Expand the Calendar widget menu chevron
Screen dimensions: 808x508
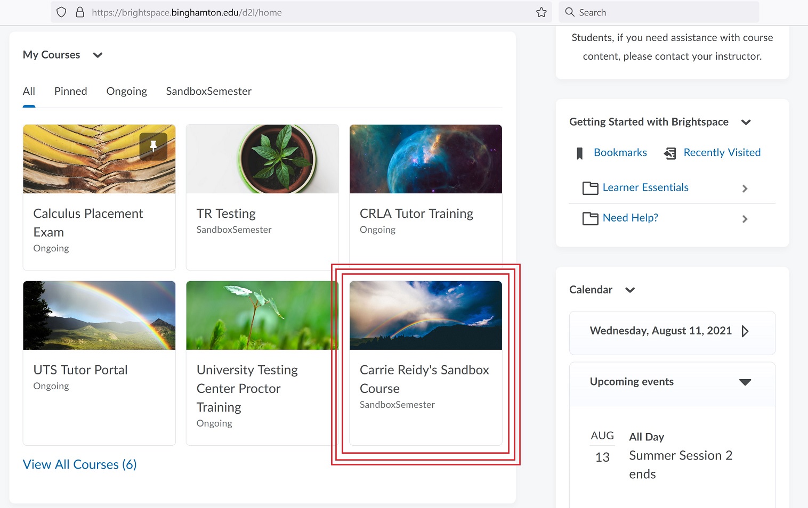[630, 290]
